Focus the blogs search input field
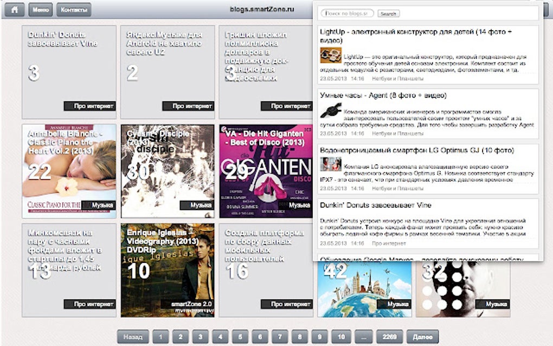This screenshot has width=553, height=346. [347, 14]
